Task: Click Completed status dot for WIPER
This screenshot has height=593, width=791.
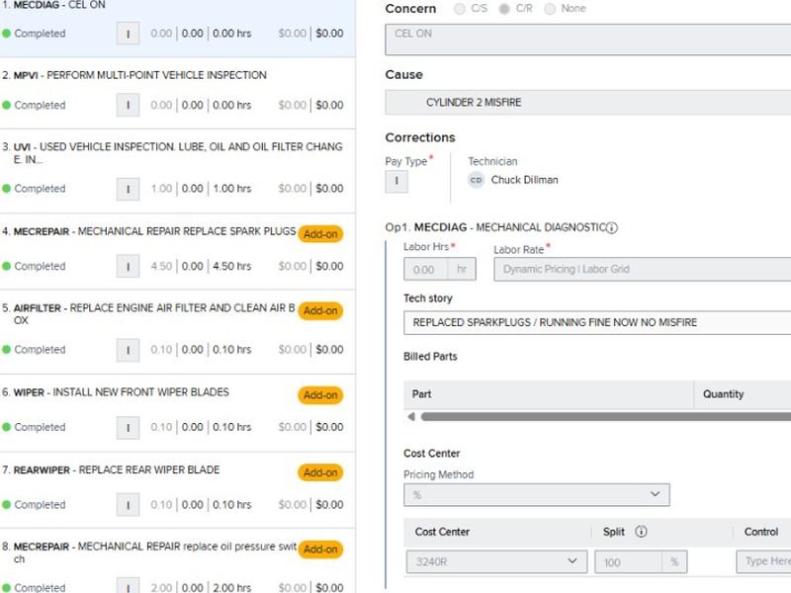Action: (x=7, y=427)
